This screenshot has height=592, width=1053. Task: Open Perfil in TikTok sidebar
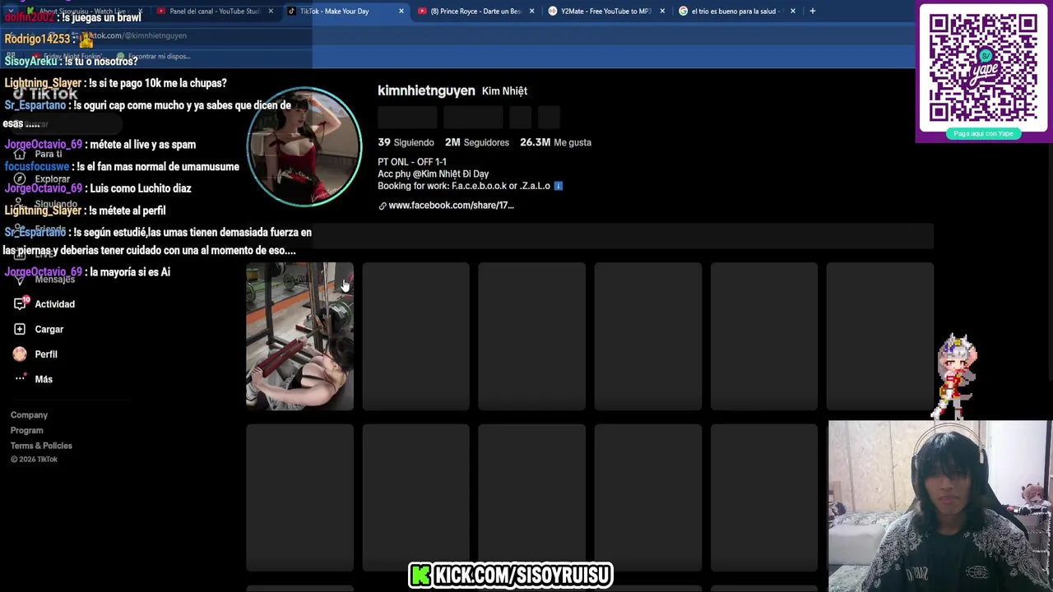coord(46,354)
